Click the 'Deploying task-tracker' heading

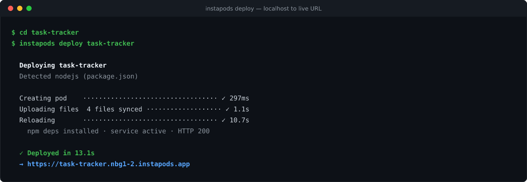[63, 65]
